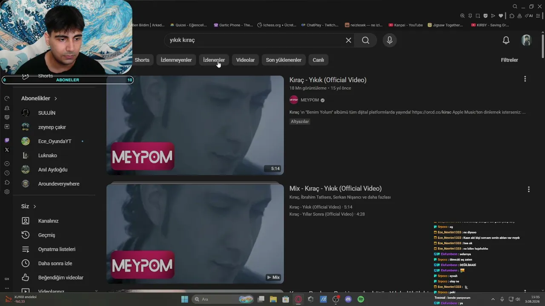Select the İzlenenler filter chip
The height and width of the screenshot is (306, 545).
click(214, 60)
